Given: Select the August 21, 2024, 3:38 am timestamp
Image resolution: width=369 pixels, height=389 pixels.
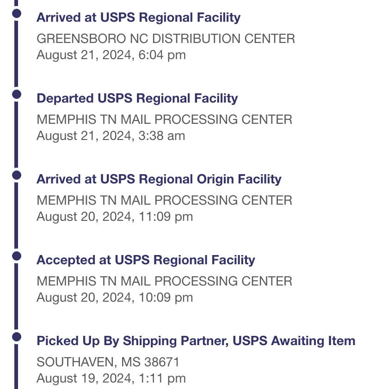Looking at the screenshot, I should [111, 136].
